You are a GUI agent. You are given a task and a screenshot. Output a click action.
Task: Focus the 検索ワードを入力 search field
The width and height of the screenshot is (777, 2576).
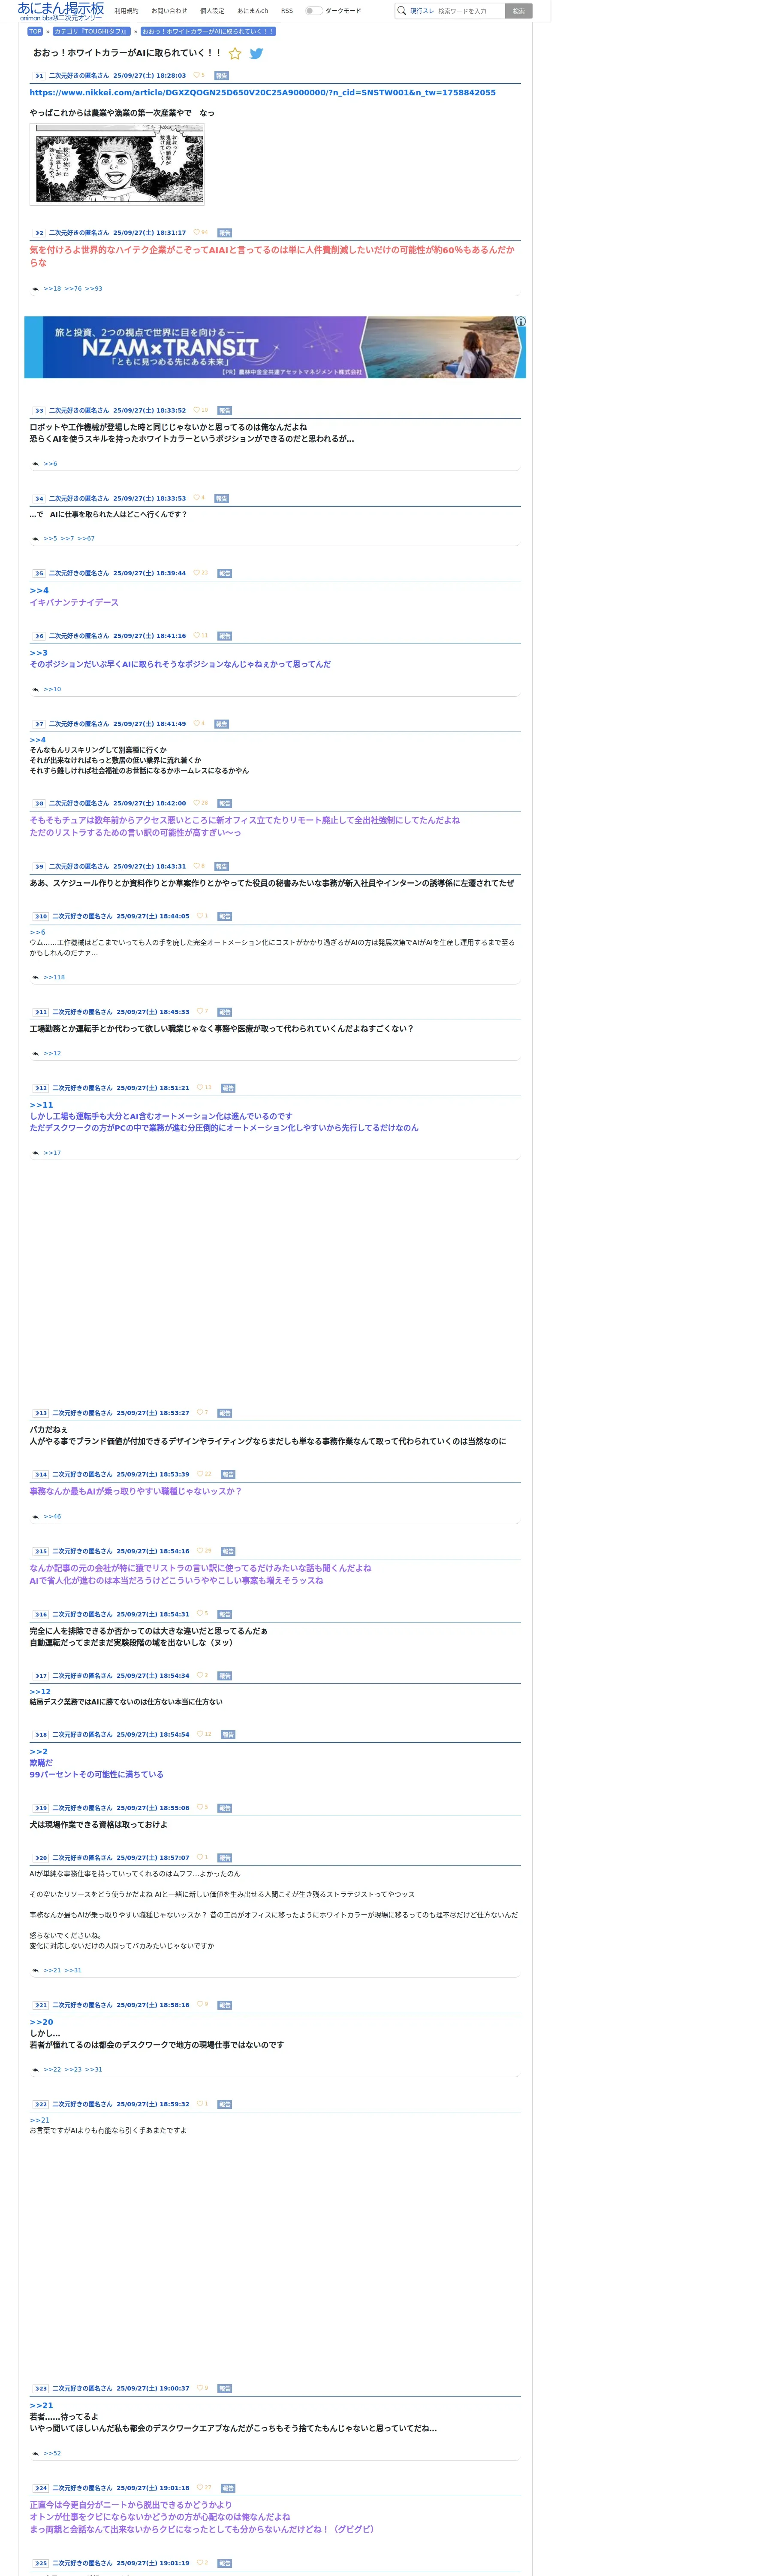470,11
